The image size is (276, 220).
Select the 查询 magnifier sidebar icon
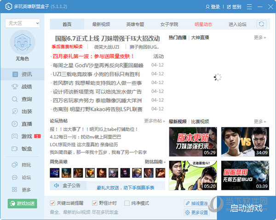(15, 99)
